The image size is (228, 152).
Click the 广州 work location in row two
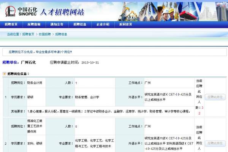[x=147, y=126]
